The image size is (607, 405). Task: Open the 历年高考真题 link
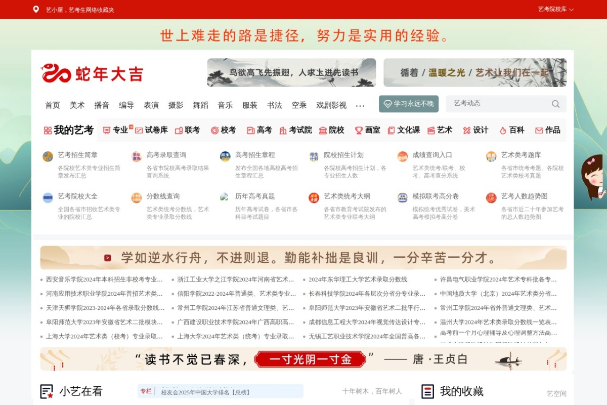(x=255, y=196)
